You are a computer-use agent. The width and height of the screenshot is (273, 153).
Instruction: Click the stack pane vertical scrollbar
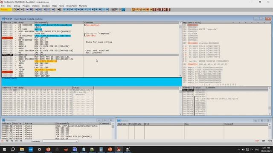[x=270, y=101]
